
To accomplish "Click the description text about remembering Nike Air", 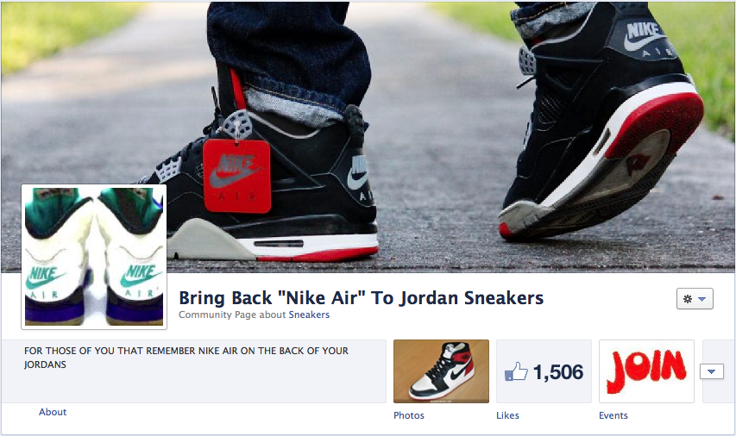I will [186, 358].
